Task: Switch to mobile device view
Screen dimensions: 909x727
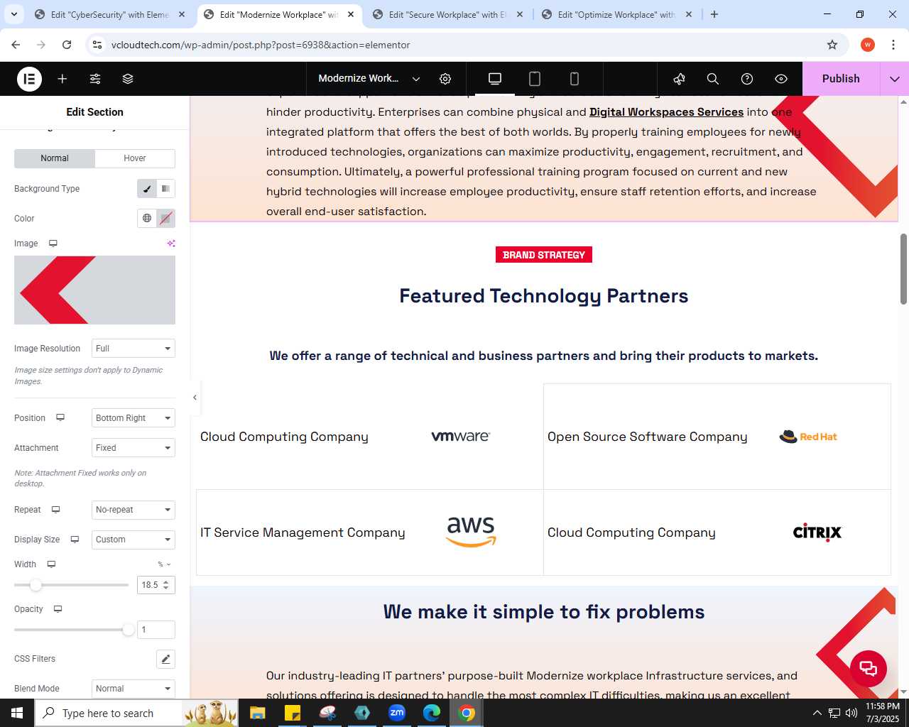Action: [575, 79]
